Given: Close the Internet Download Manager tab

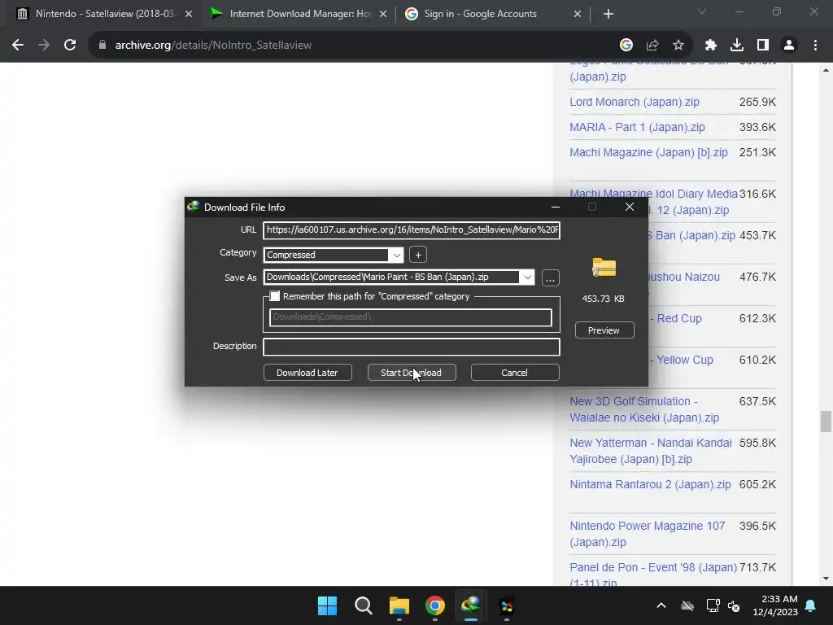Looking at the screenshot, I should (383, 15).
